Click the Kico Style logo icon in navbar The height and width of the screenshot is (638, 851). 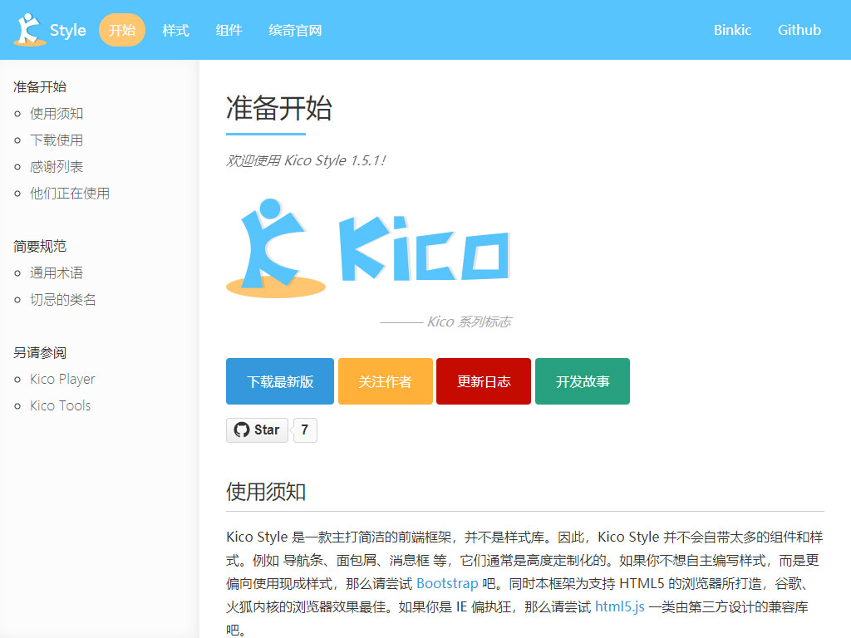click(x=30, y=30)
